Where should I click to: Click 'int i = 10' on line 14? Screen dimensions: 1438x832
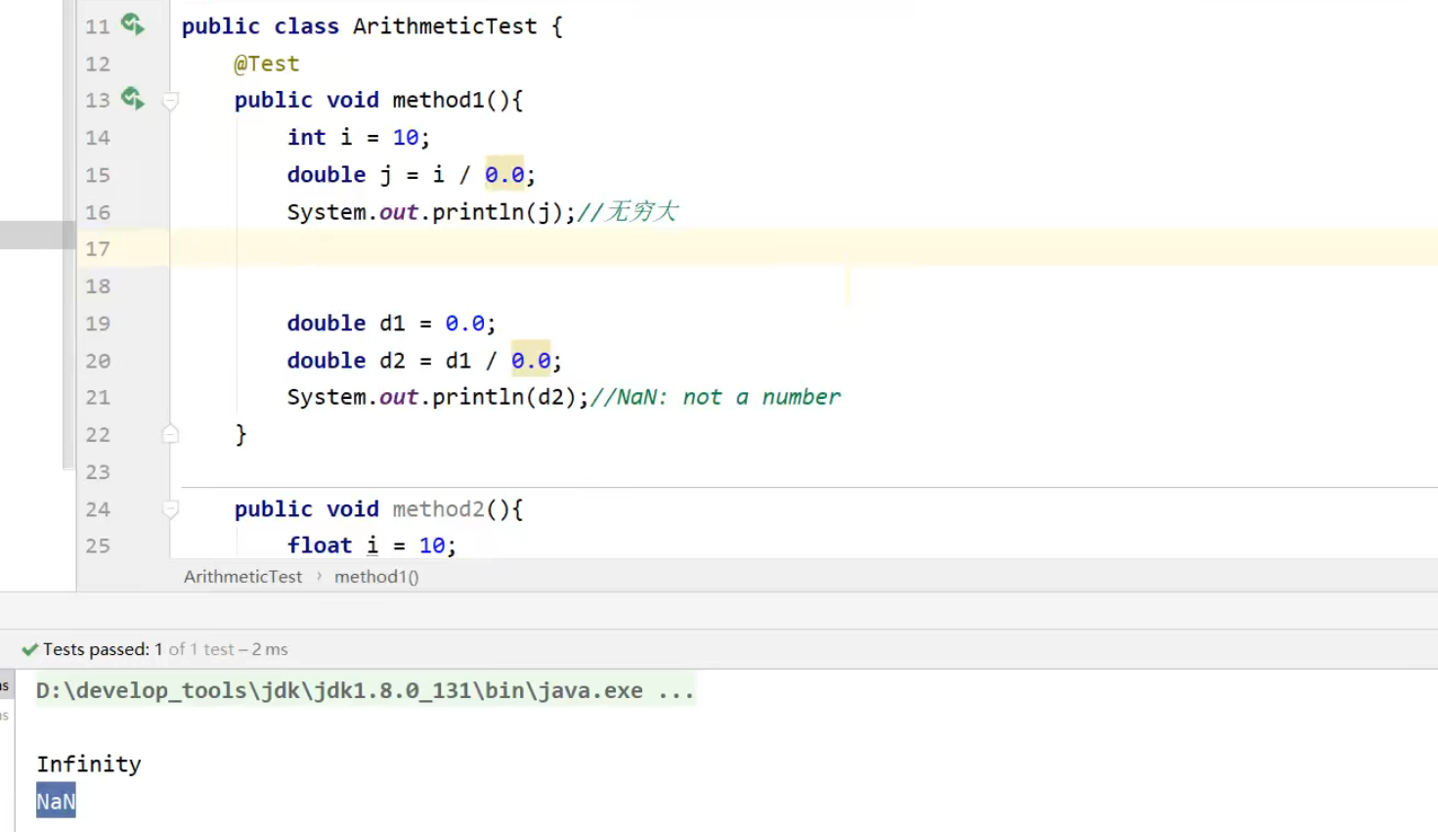coord(359,138)
